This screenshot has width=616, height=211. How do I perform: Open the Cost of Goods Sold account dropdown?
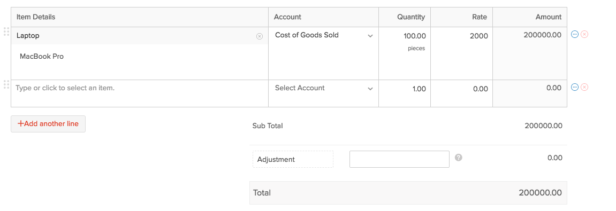tap(323, 35)
